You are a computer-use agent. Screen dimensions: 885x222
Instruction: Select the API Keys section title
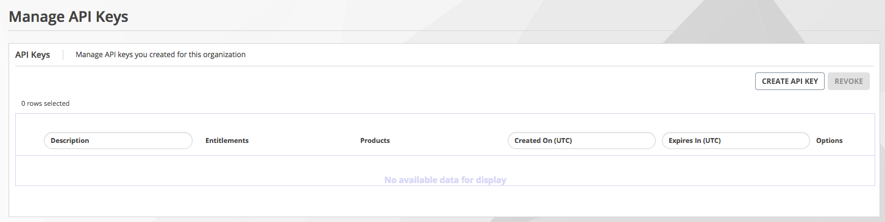pos(33,55)
